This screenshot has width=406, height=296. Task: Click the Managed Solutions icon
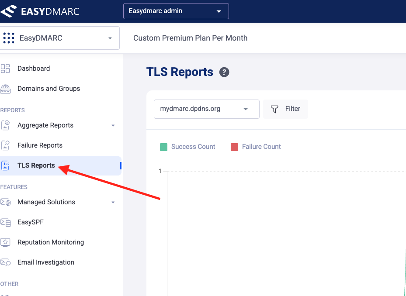5,202
